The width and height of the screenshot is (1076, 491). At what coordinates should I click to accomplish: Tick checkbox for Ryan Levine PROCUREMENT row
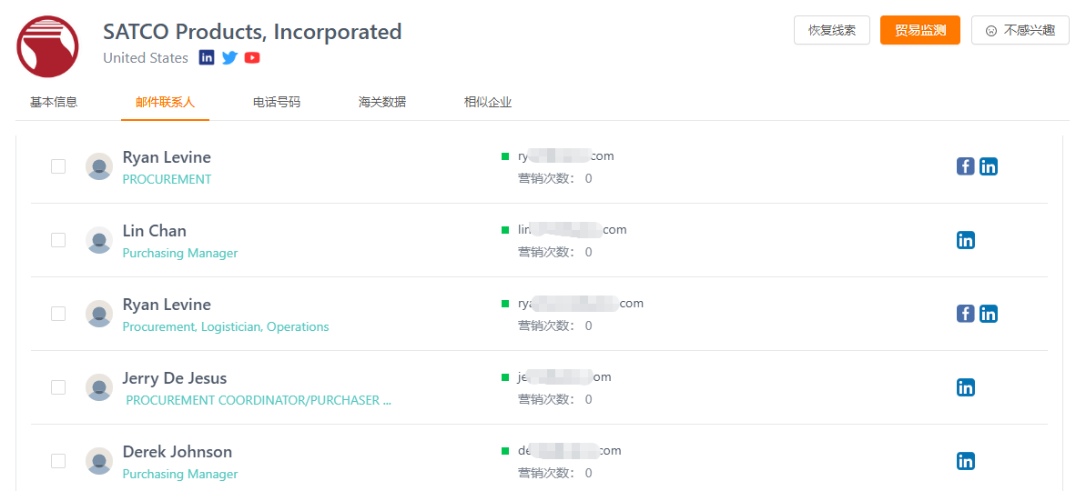click(58, 166)
